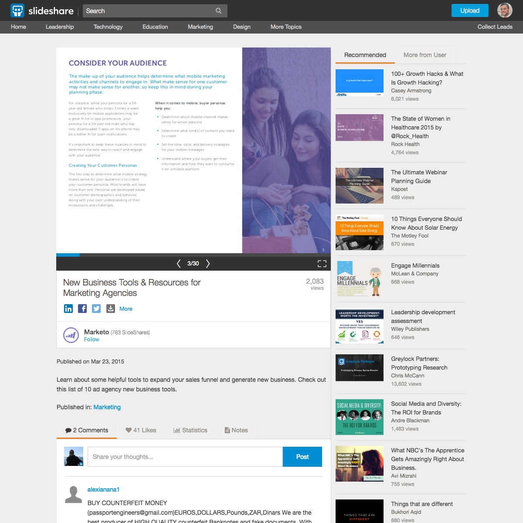Open Marketo author profile name
Image resolution: width=523 pixels, height=523 pixels.
click(x=96, y=332)
